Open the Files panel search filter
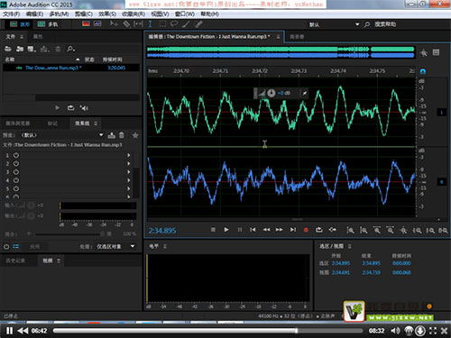The width and height of the screenshot is (451, 338). tap(70, 49)
